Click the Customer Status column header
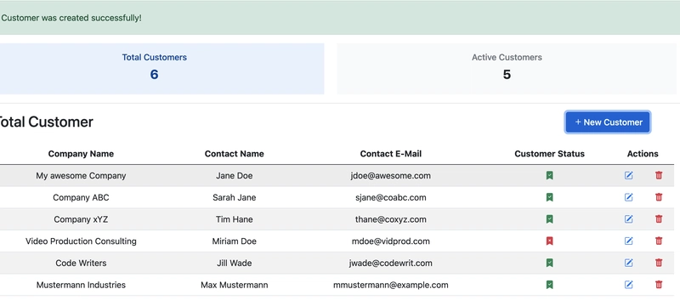The image size is (680, 306). (549, 154)
